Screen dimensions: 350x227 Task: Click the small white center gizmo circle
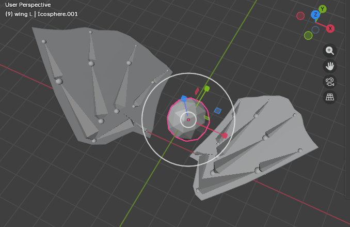(188, 119)
